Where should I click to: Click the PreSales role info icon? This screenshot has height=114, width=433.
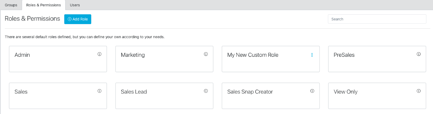(419, 54)
